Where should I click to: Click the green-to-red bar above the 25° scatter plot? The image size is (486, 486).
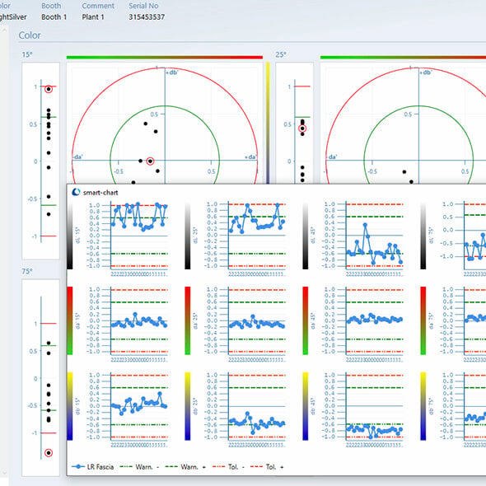[x=403, y=58]
